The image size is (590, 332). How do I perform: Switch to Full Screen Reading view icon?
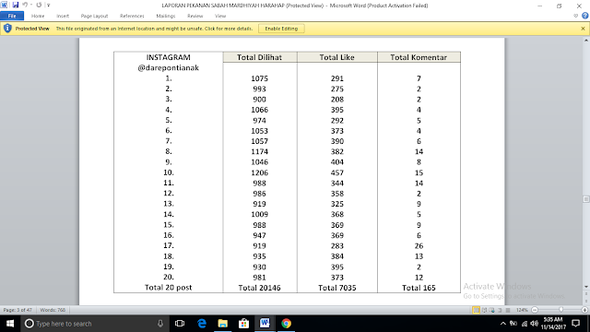484,310
